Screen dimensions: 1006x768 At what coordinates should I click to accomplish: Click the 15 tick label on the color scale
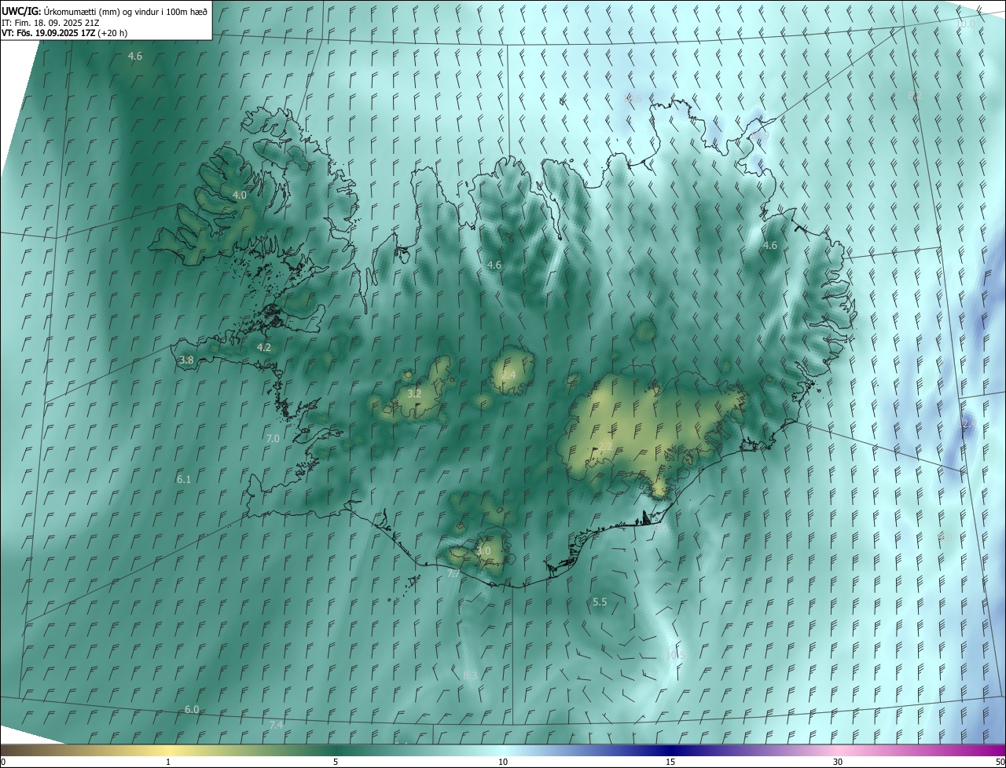pos(670,762)
